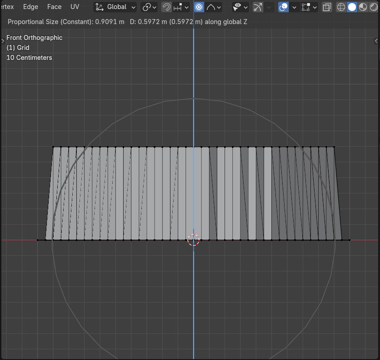Click the 3D cursor at the origin

pyautogui.click(x=193, y=240)
